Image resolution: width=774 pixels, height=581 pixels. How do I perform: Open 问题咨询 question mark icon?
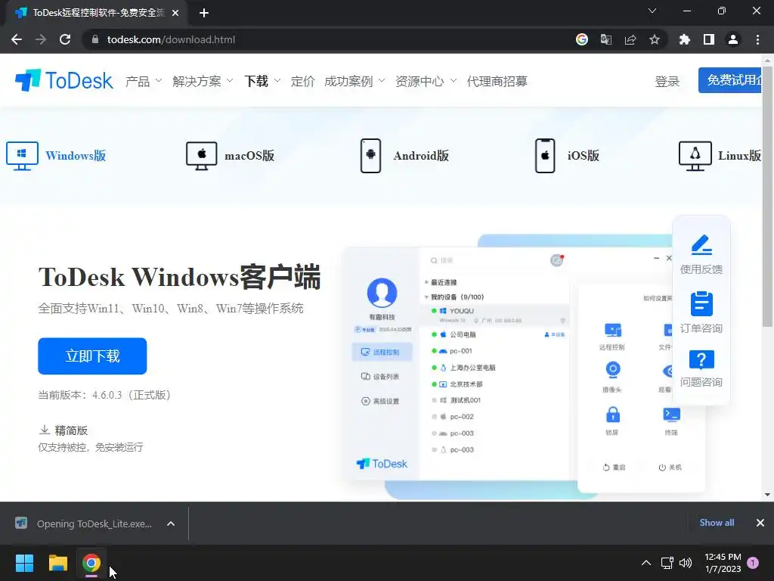(701, 359)
